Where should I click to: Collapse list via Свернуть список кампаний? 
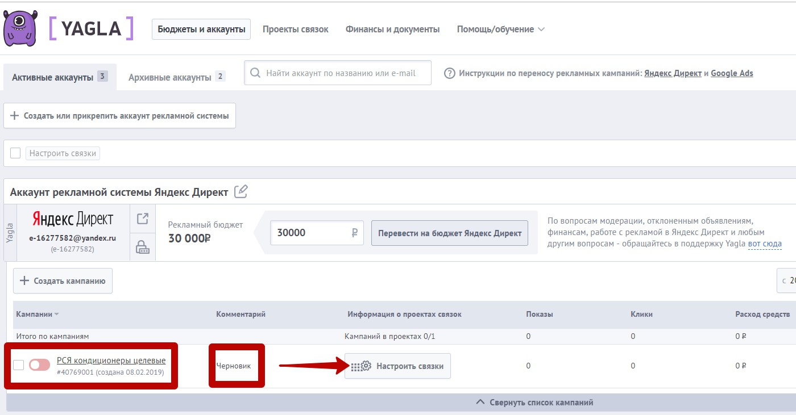[x=534, y=403]
